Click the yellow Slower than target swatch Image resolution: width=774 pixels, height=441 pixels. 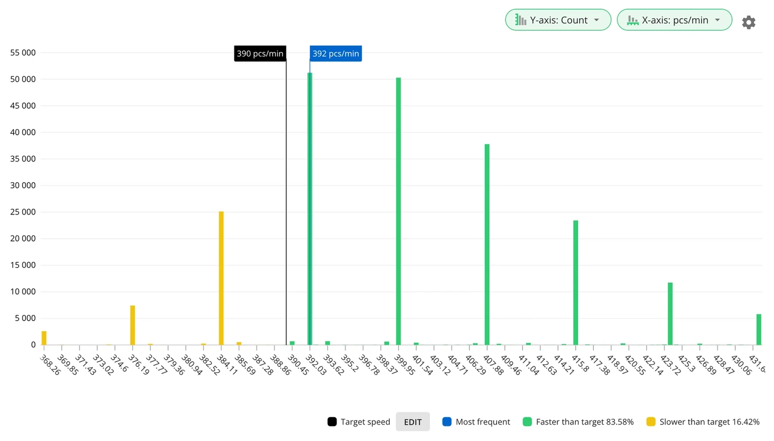point(651,422)
